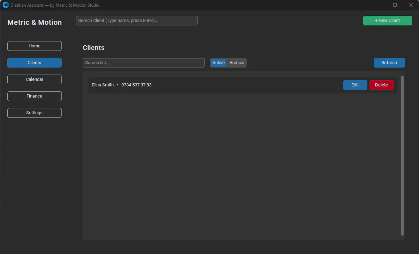Select Clients in the sidebar
419x254 pixels.
(35, 63)
